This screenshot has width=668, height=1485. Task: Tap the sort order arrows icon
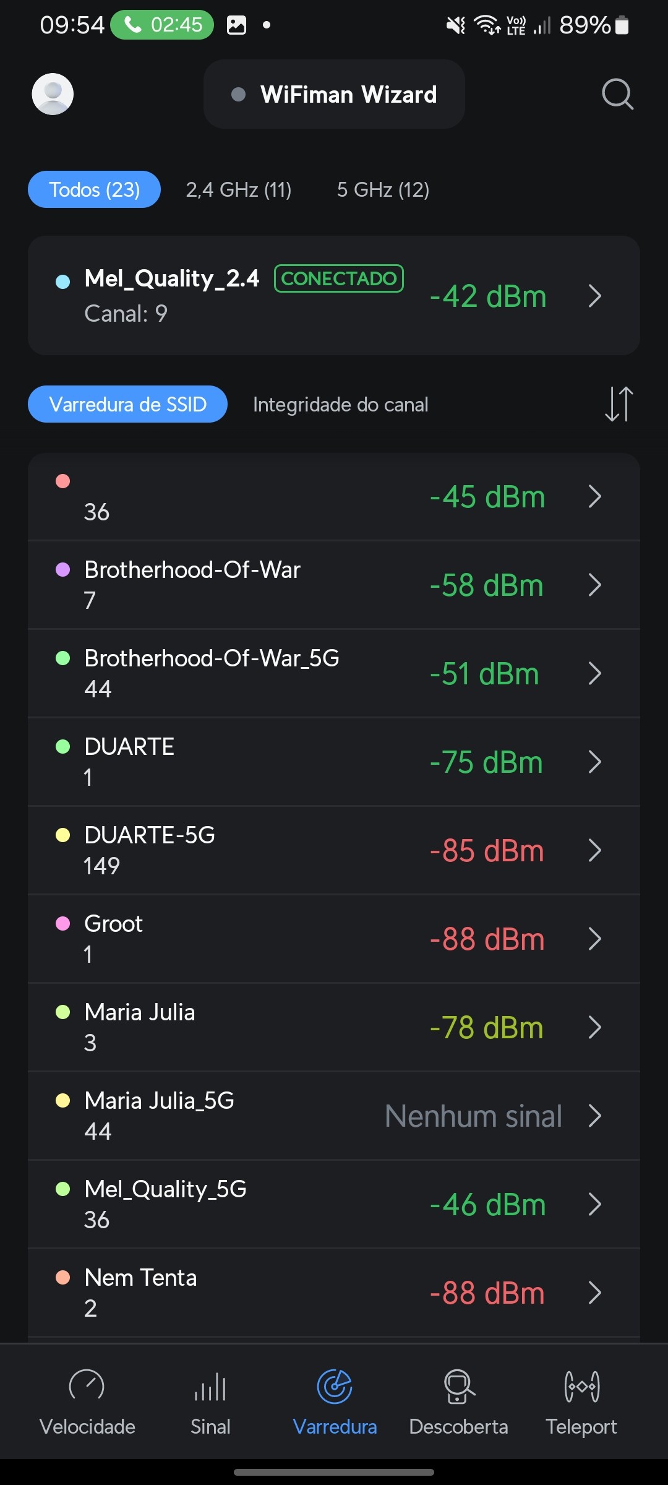click(619, 404)
